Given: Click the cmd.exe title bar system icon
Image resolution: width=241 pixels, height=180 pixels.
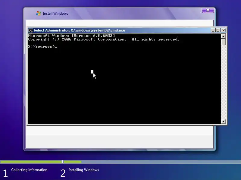Looking at the screenshot, I should (31, 31).
